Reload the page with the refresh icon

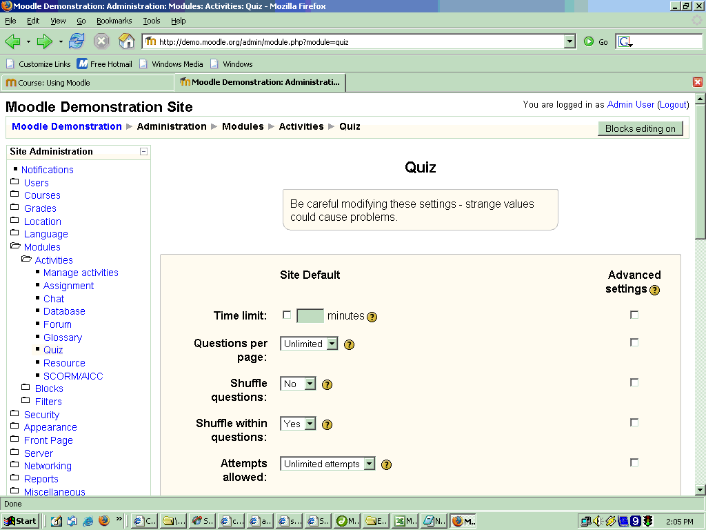coord(77,41)
